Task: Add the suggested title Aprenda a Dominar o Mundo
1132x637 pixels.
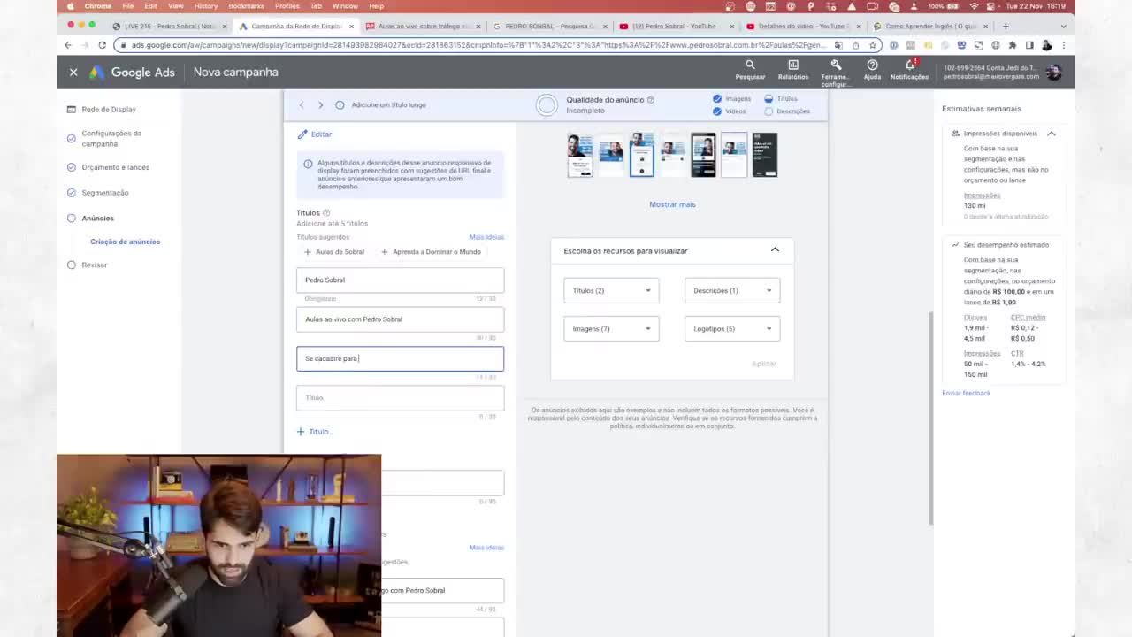Action: tap(431, 252)
